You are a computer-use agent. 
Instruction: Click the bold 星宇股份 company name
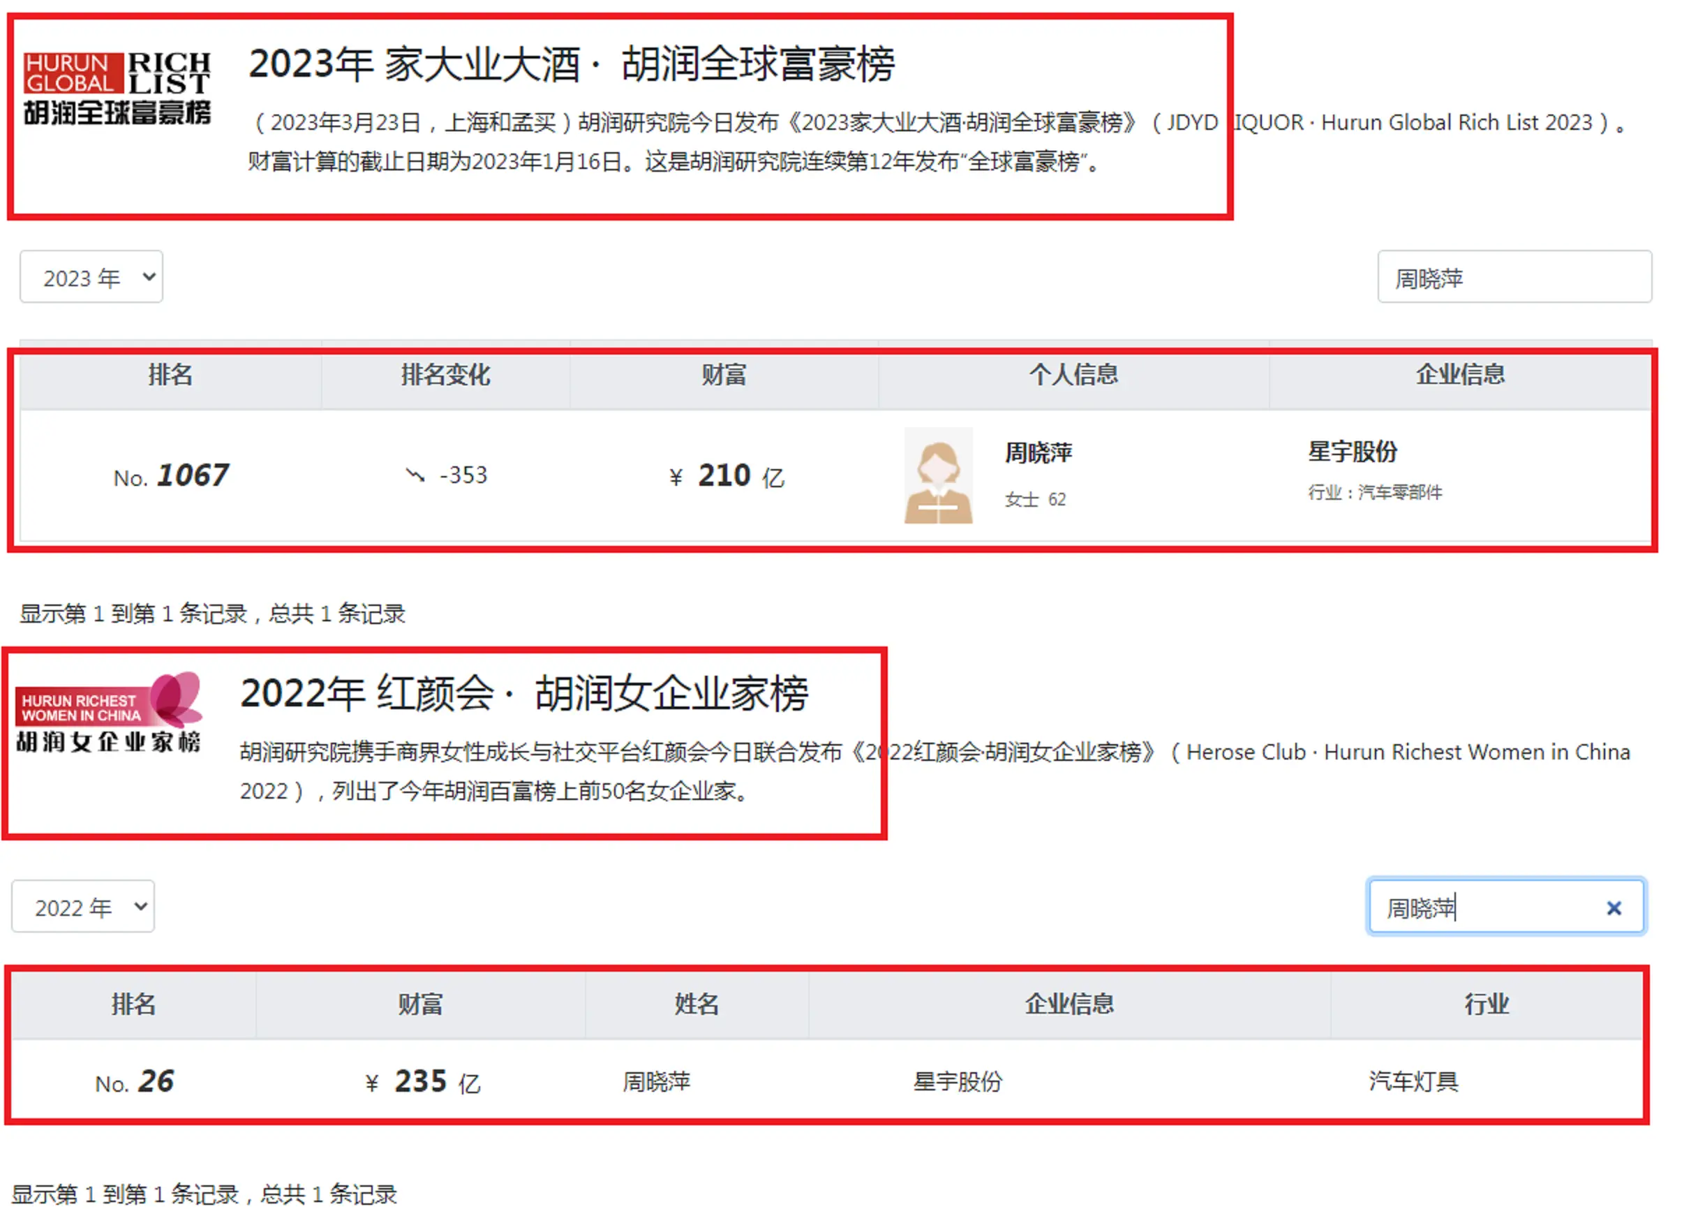pos(1353,452)
